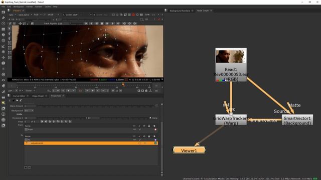This screenshot has height=180, width=321.
Task: Click the track to start button
Action: pyautogui.click(x=86, y=23)
